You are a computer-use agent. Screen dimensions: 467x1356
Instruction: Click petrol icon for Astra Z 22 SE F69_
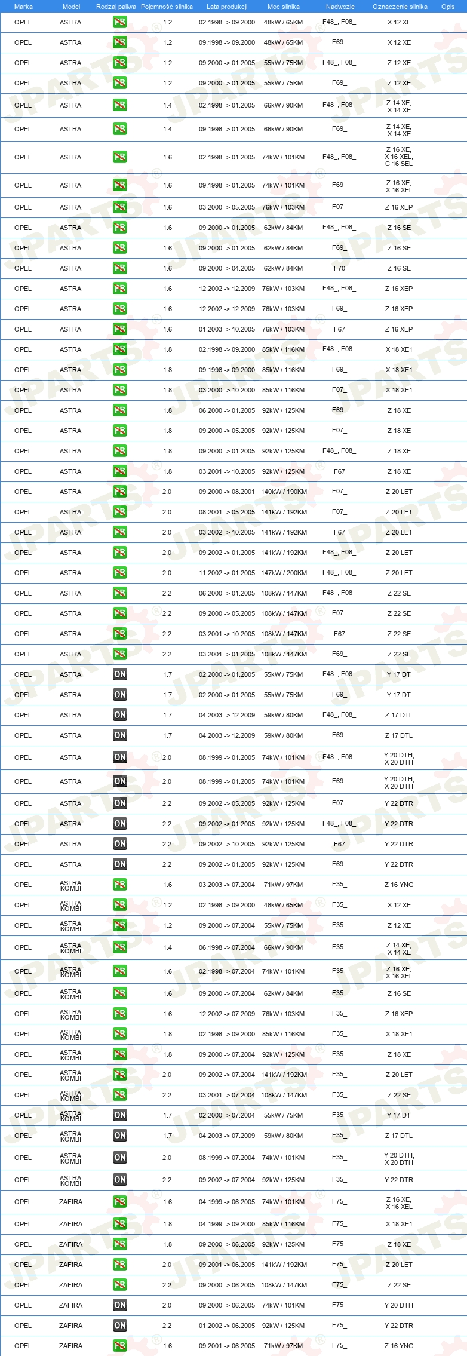click(120, 654)
